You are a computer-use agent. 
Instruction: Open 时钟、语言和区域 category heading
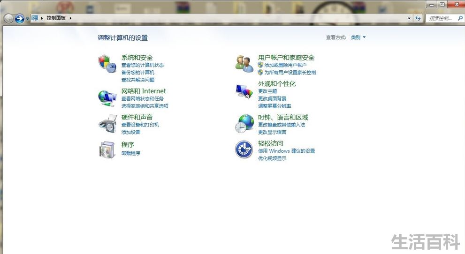click(x=283, y=117)
